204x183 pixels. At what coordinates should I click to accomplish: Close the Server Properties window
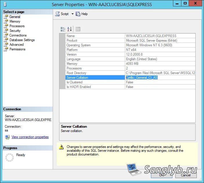click(x=195, y=3)
